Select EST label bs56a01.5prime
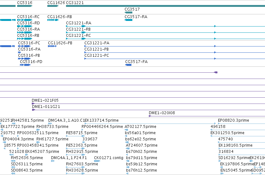This screenshot has height=175, width=265. (140, 133)
